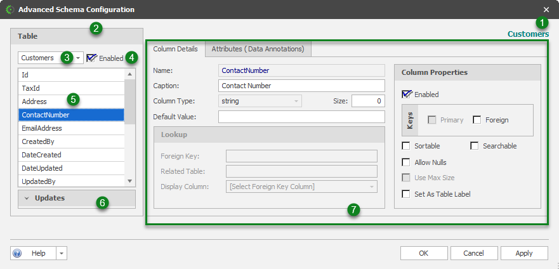559x269 pixels.
Task: Check Set As Table Label
Action: point(406,194)
